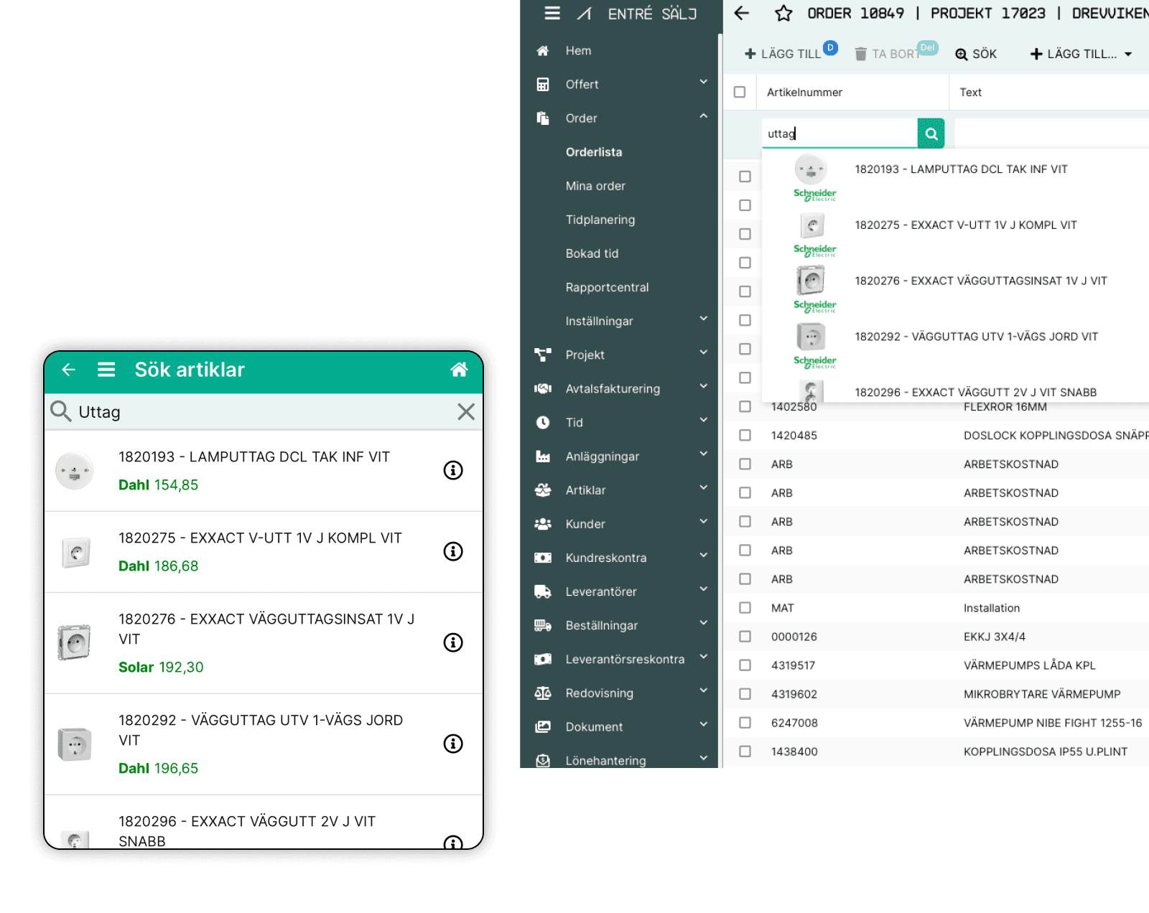Screen dimensions: 1149x913
Task: Tick the checkbox for 4319517 Värmepumps Låda
Action: tap(745, 665)
